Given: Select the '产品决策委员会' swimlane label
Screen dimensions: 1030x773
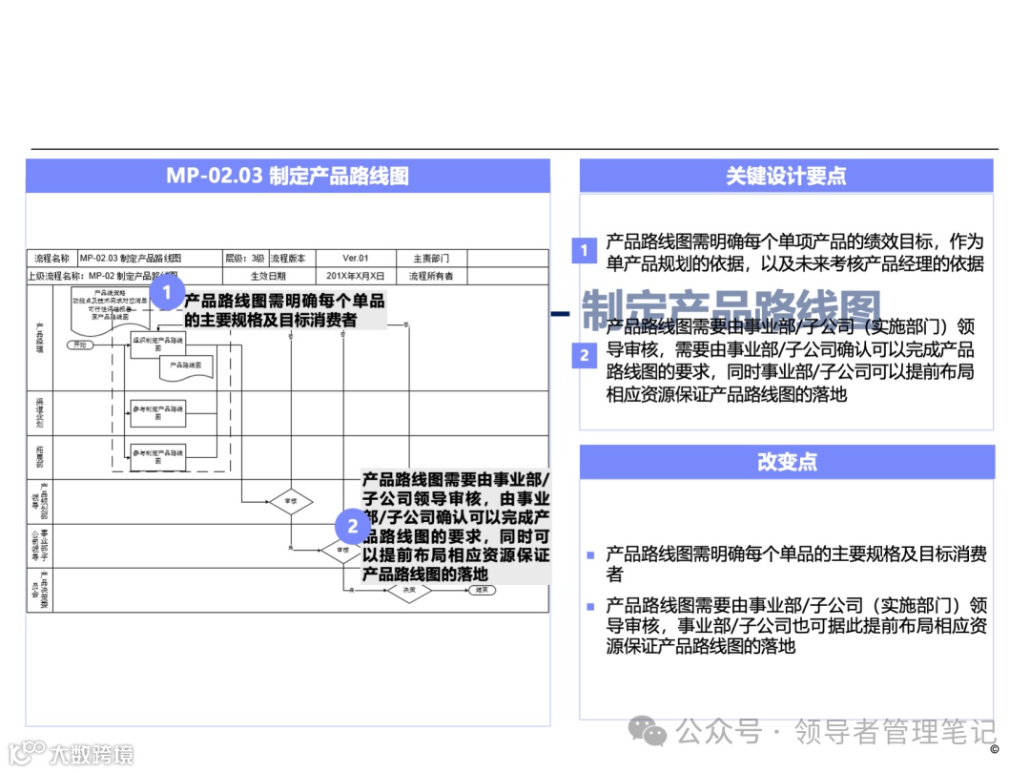Looking at the screenshot, I should tap(39, 590).
